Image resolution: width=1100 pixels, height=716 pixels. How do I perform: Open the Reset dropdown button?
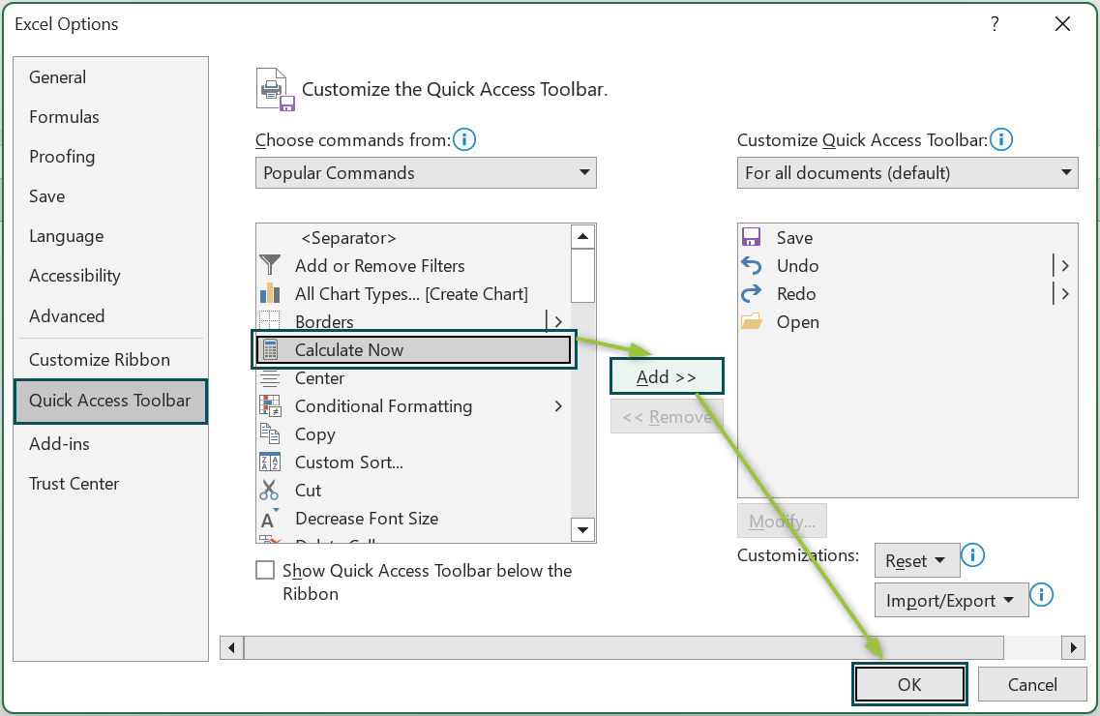pos(917,561)
